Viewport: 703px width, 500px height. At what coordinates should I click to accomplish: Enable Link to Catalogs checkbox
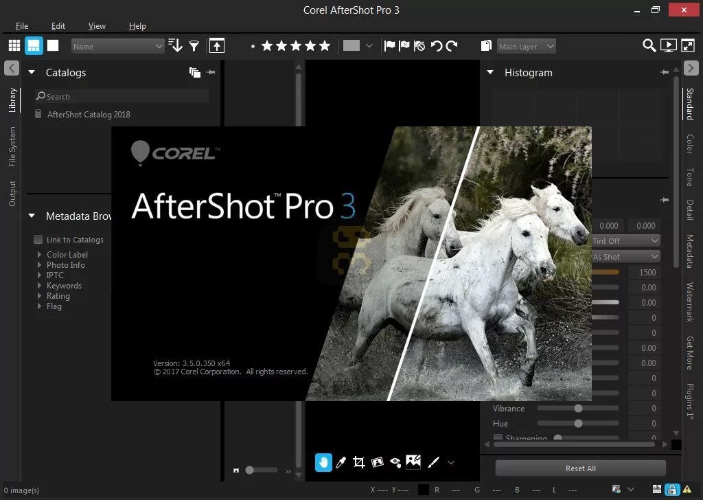38,240
